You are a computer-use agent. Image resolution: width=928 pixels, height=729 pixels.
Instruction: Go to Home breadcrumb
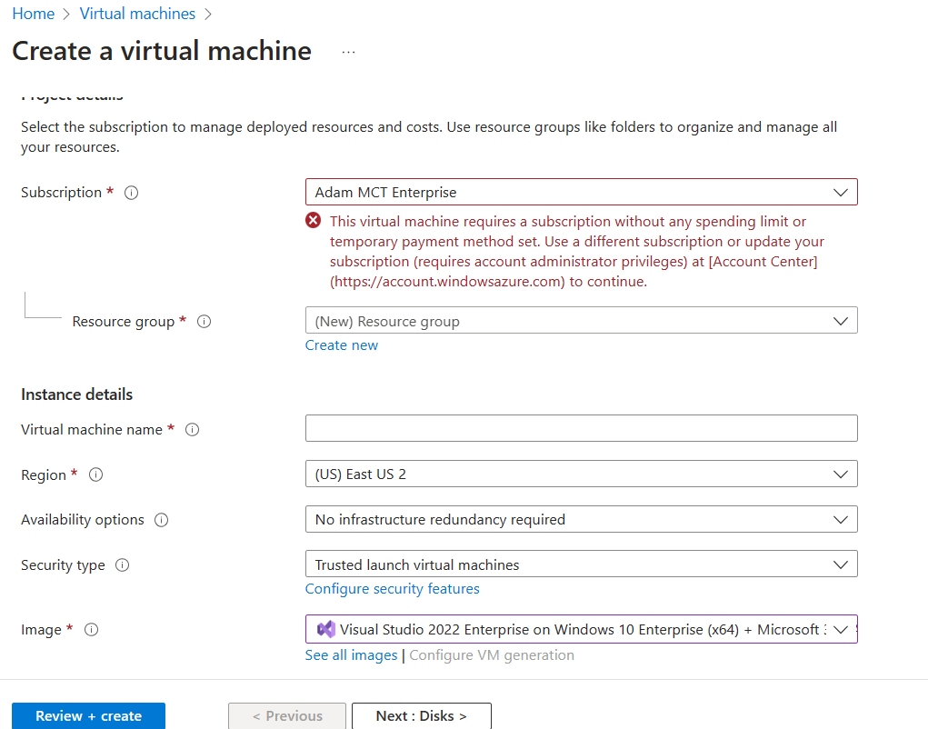(x=33, y=14)
